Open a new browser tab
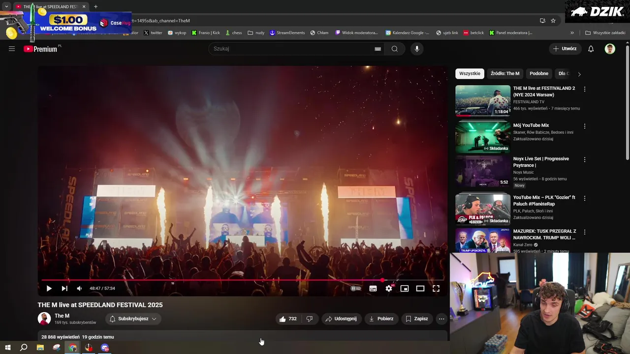Viewport: 630px width, 354px height. pos(95,6)
